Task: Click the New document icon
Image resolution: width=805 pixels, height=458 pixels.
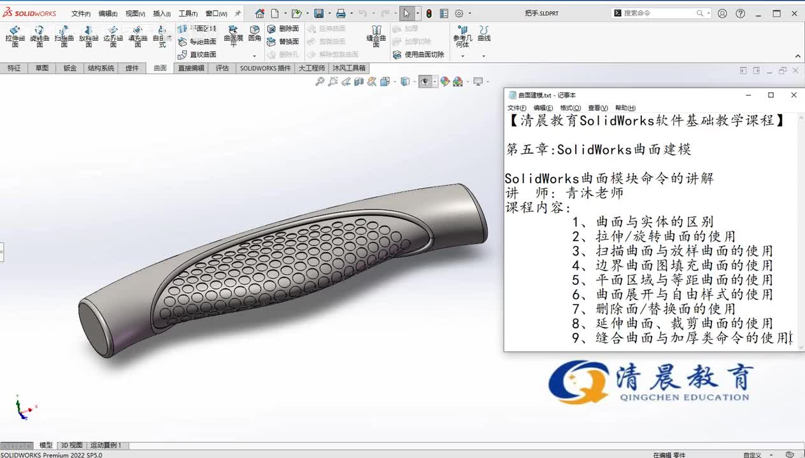Action: click(274, 13)
